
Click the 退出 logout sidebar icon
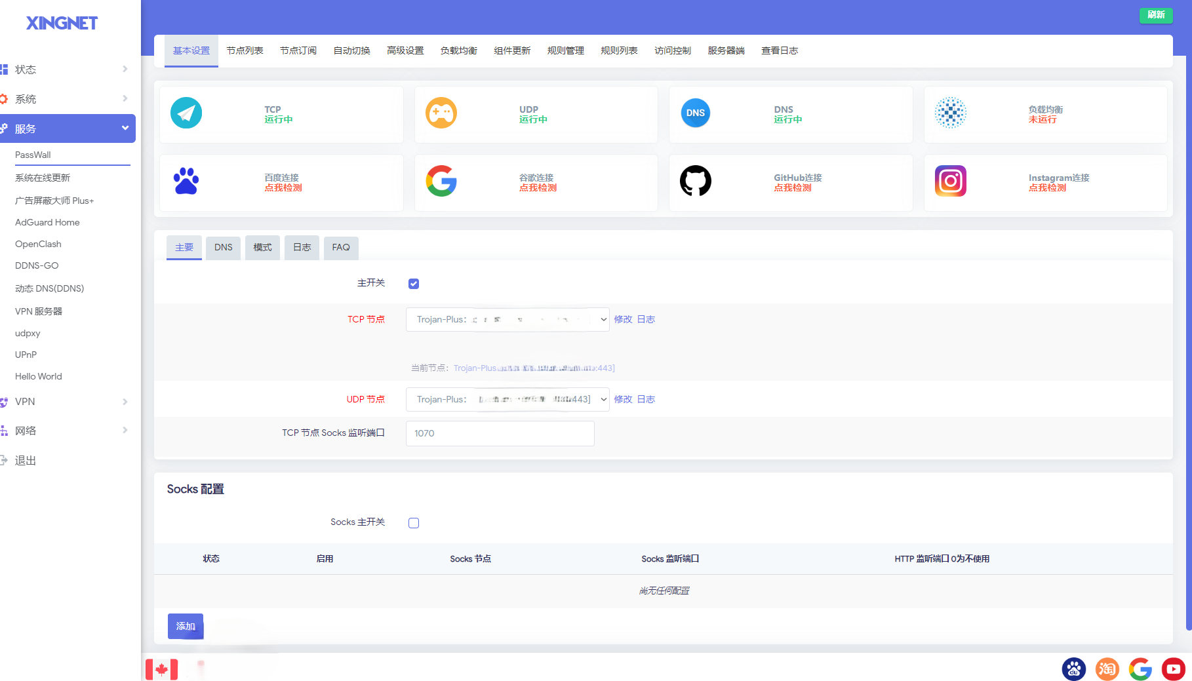[x=4, y=461]
